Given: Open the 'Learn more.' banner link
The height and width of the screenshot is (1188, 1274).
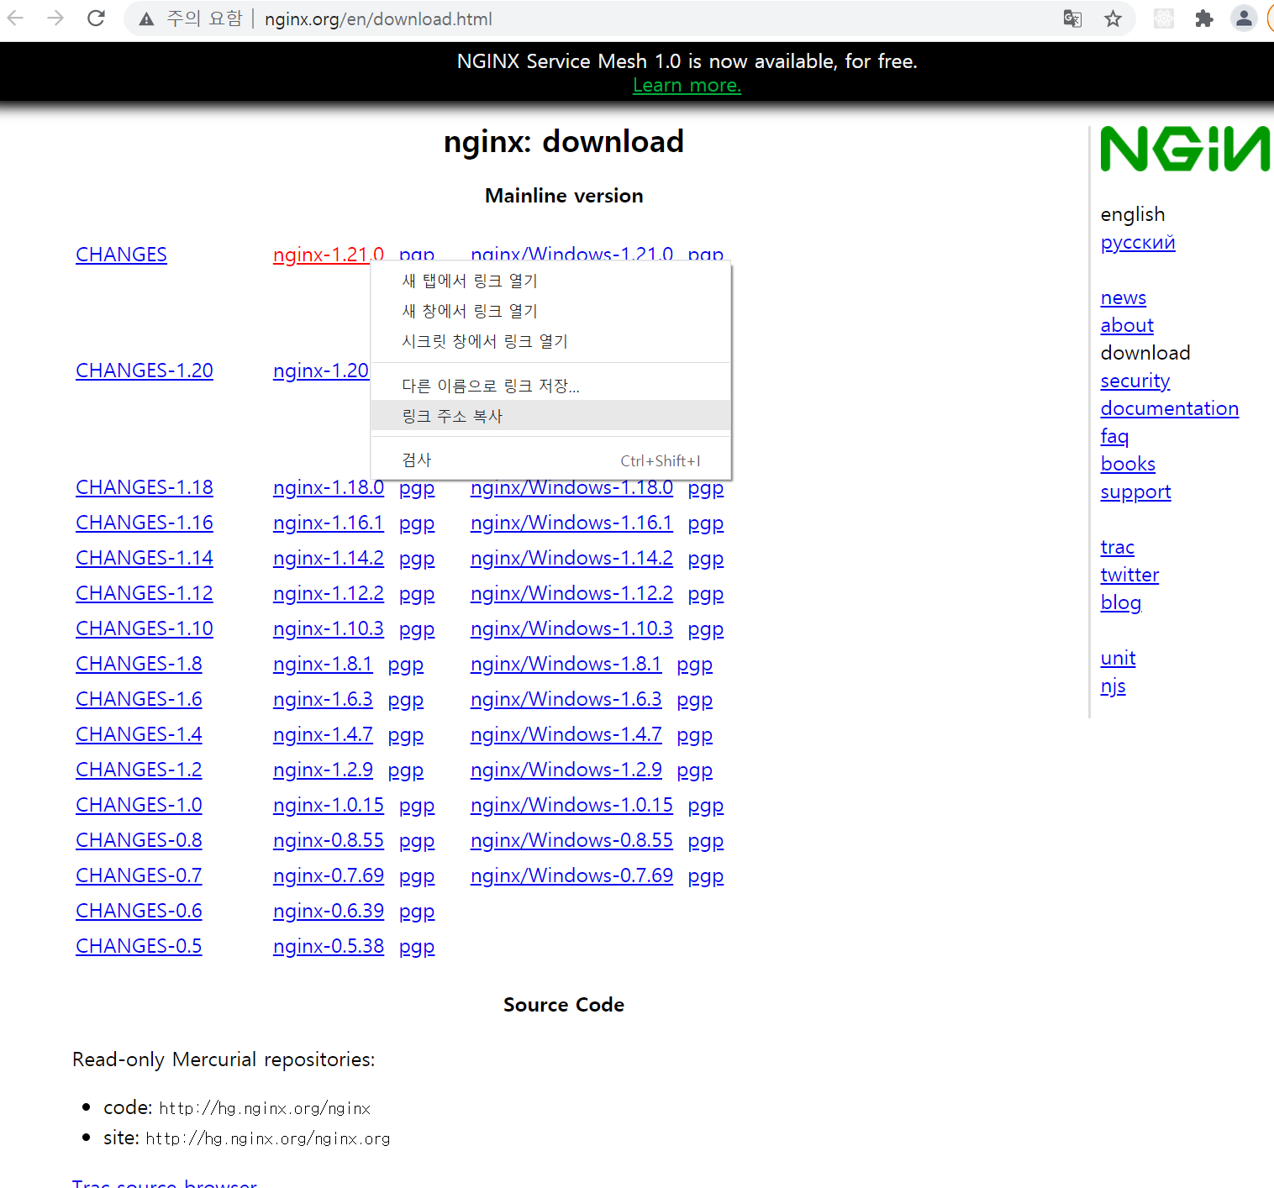Looking at the screenshot, I should click(687, 85).
